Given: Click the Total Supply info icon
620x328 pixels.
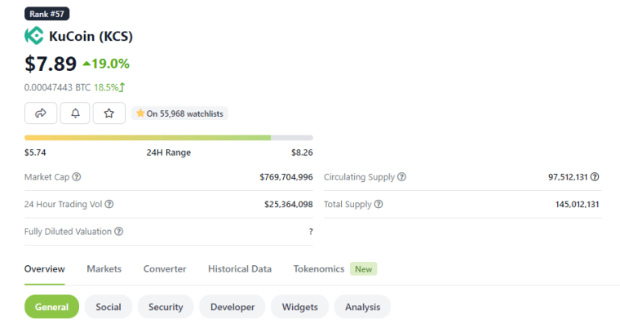Looking at the screenshot, I should 379,204.
